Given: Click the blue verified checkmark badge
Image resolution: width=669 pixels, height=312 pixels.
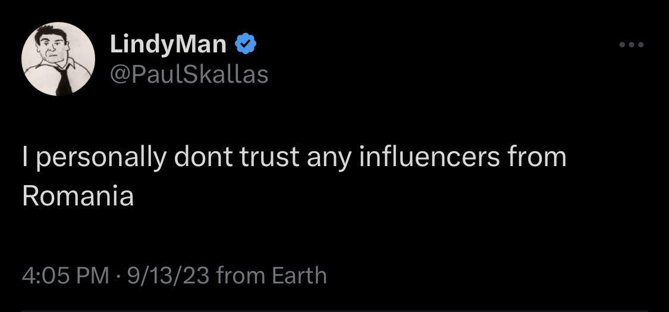Looking at the screenshot, I should pyautogui.click(x=246, y=44).
